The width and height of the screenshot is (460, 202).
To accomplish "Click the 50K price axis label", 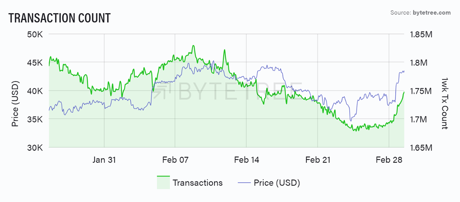I will [x=35, y=34].
